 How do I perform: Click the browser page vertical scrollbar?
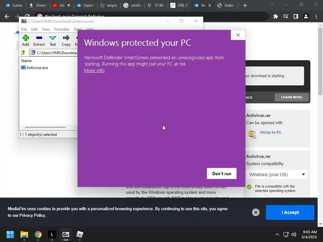[320, 62]
